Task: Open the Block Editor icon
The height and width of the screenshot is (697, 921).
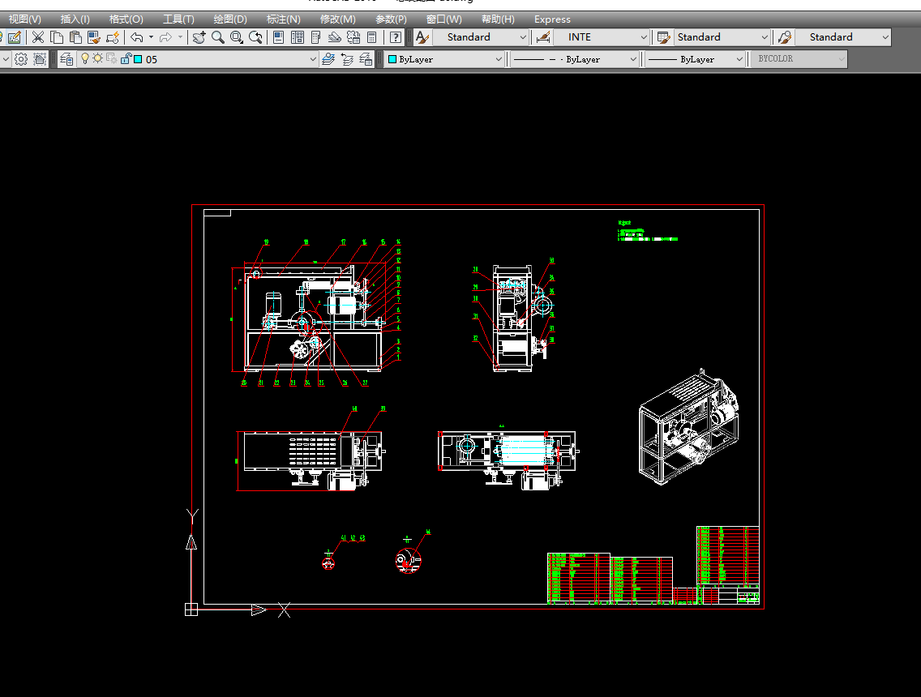Action: click(x=112, y=37)
